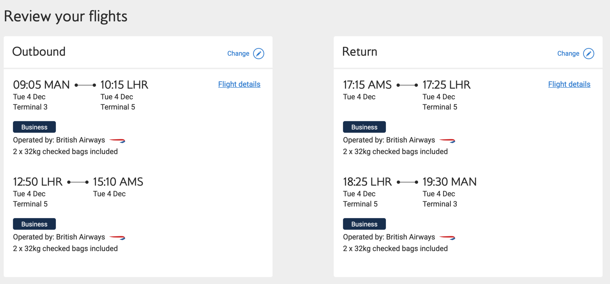The height and width of the screenshot is (284, 610).
Task: Open Flight details for return flights
Action: tap(569, 84)
